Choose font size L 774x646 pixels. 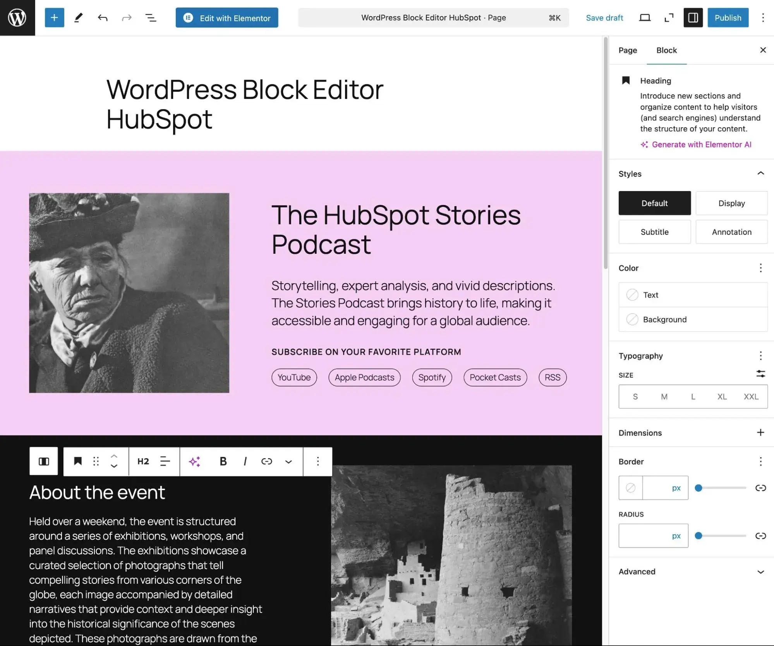click(693, 396)
